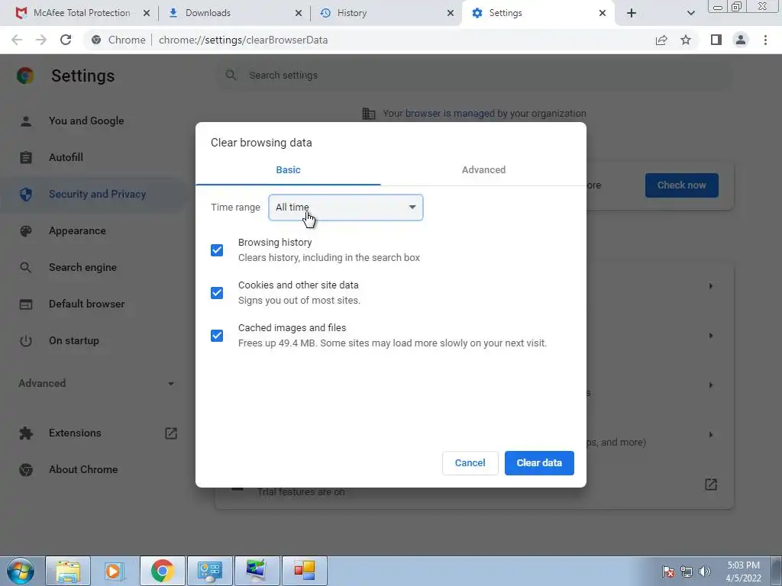Image resolution: width=782 pixels, height=586 pixels.
Task: Open Default browser settings
Action: (87, 304)
